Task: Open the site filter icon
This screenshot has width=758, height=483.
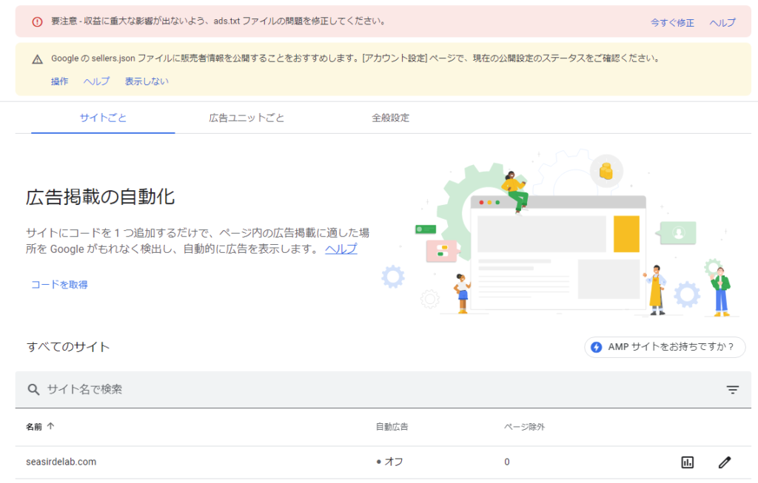Action: [732, 390]
